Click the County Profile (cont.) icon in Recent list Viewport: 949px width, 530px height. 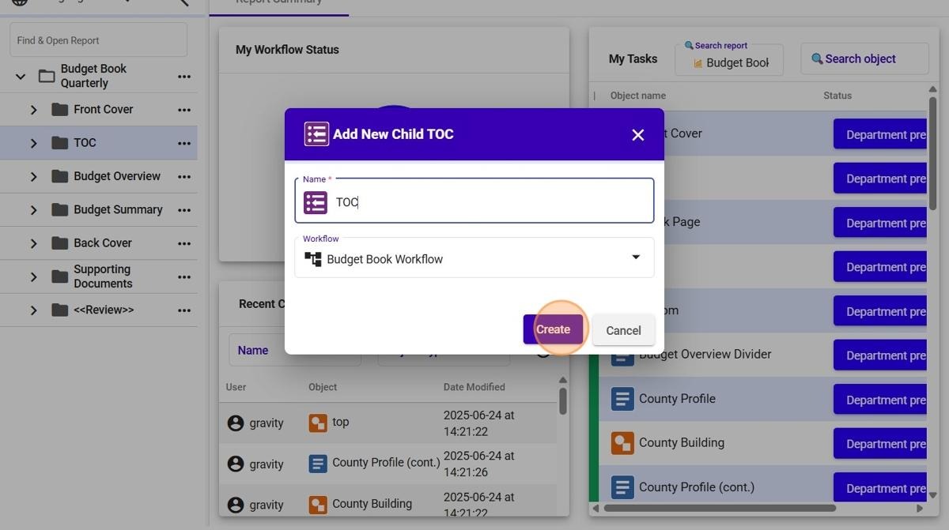click(x=318, y=464)
